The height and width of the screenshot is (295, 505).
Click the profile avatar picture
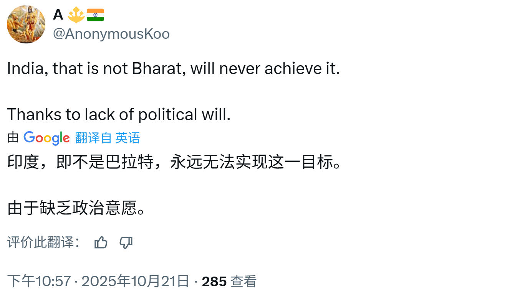click(x=26, y=25)
